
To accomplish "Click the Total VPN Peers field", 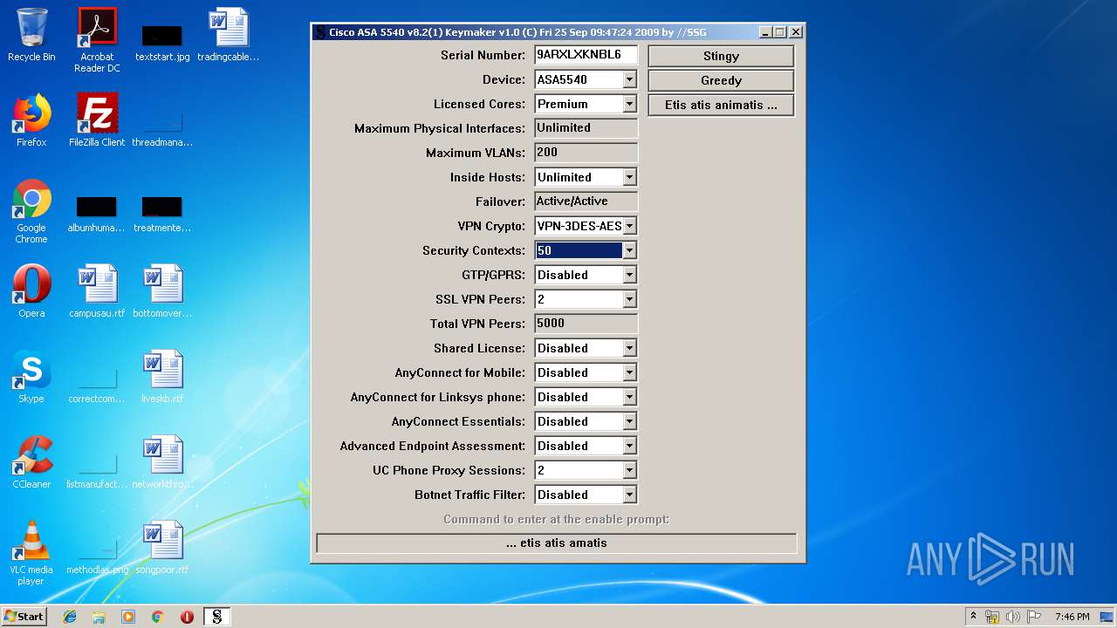I will 586,324.
